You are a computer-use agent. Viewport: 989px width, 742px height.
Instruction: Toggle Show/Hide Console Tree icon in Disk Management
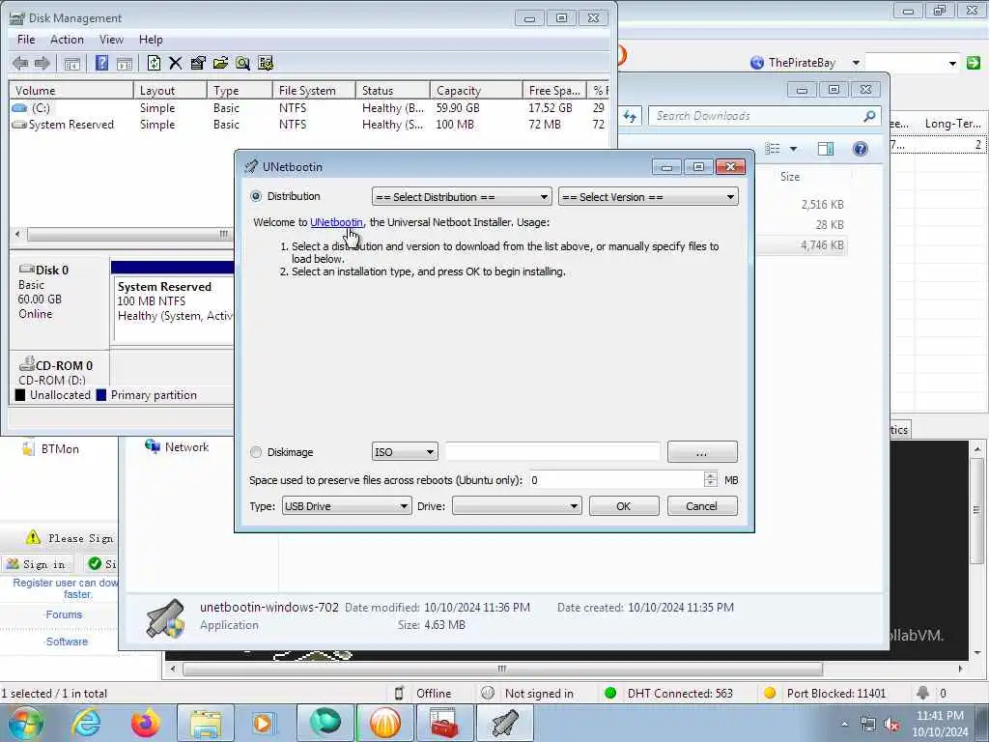[x=71, y=63]
